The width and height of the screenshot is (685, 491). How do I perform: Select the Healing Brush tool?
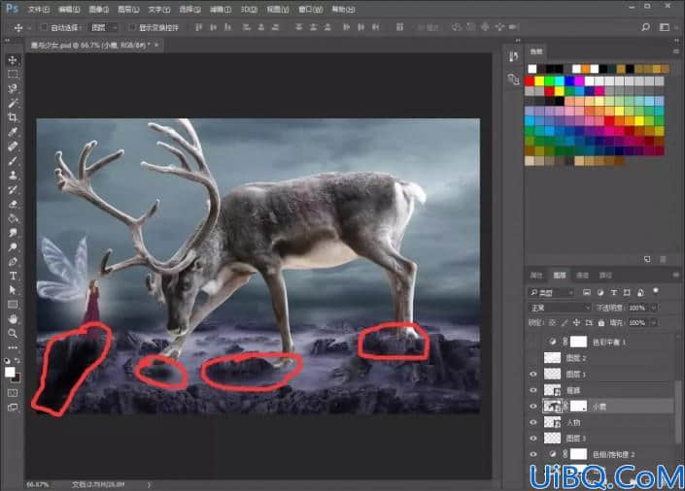pyautogui.click(x=13, y=147)
